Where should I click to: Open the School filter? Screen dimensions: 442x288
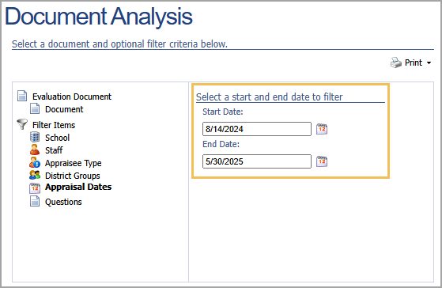pos(57,138)
